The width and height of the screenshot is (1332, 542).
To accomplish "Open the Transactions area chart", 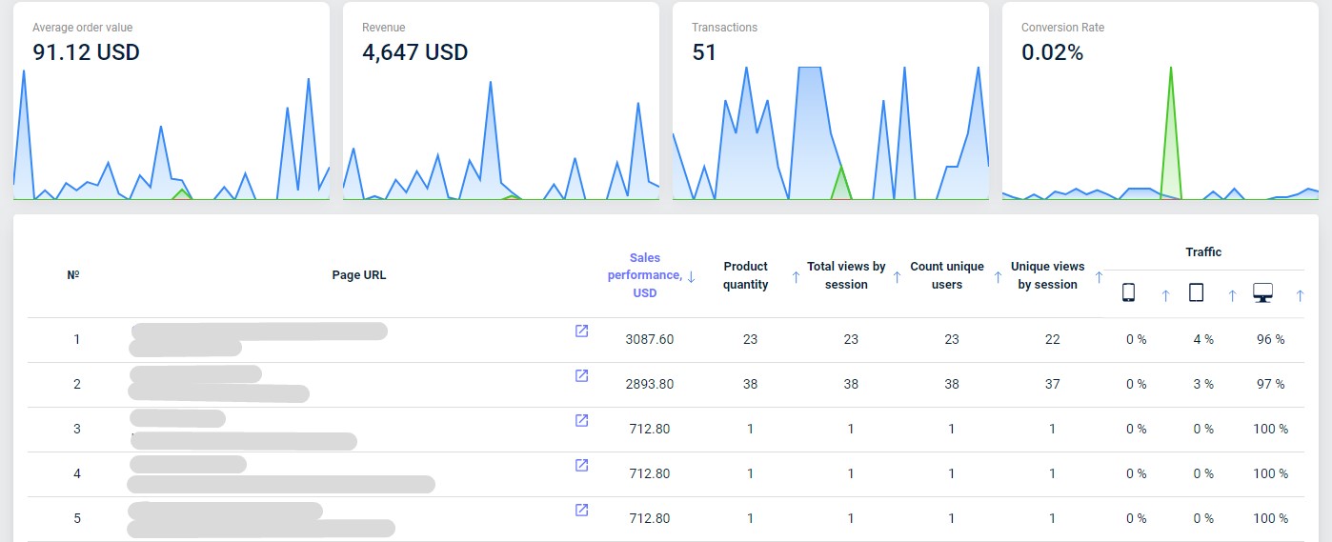I will click(x=831, y=133).
